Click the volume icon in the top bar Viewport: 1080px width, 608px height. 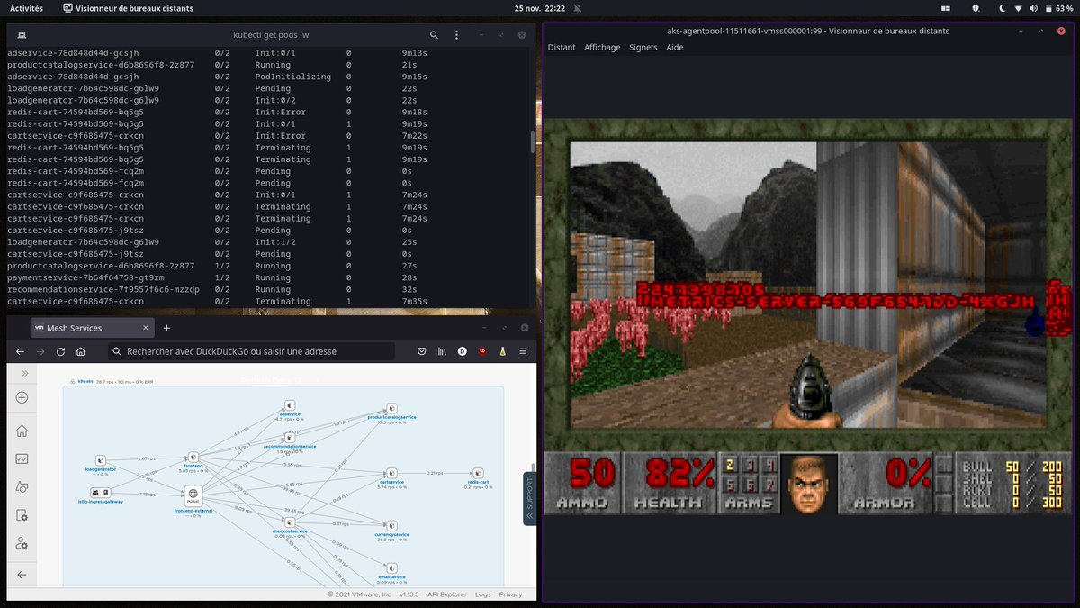pyautogui.click(x=1032, y=8)
